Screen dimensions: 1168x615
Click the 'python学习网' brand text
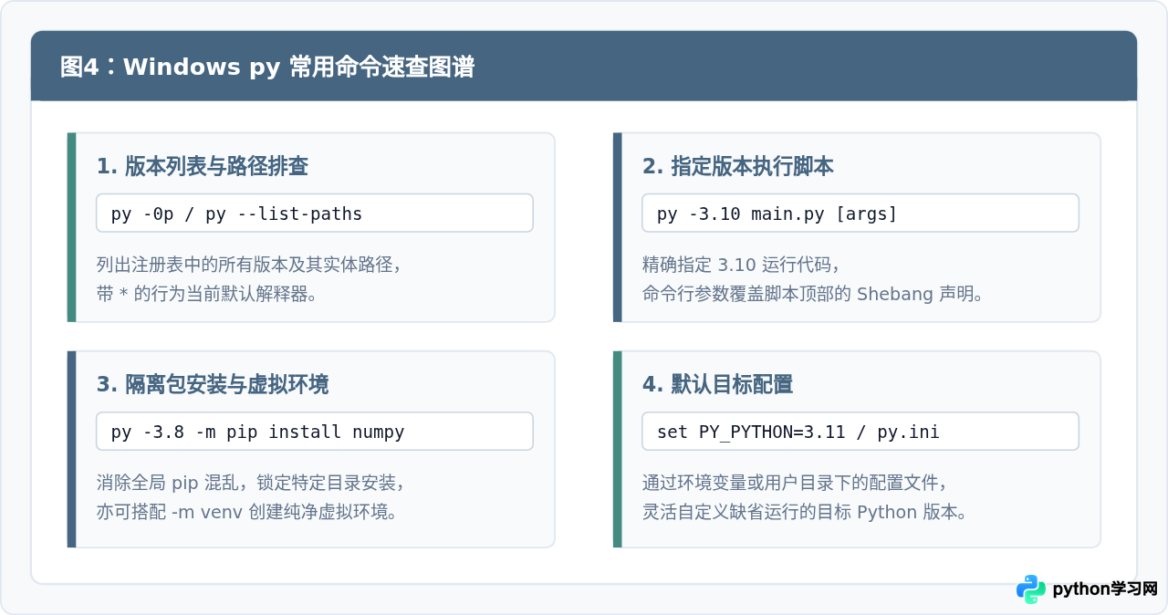[x=1105, y=589]
